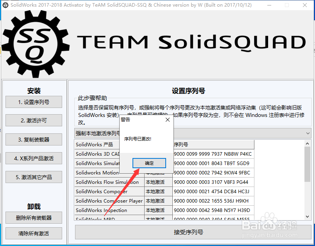Viewport: 315px width, 246px height.
Task: Select the SolidWorks Composer Player row
Action: coord(109,201)
